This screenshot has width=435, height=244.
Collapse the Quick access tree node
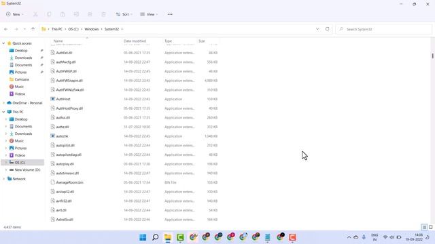[x=3, y=43]
